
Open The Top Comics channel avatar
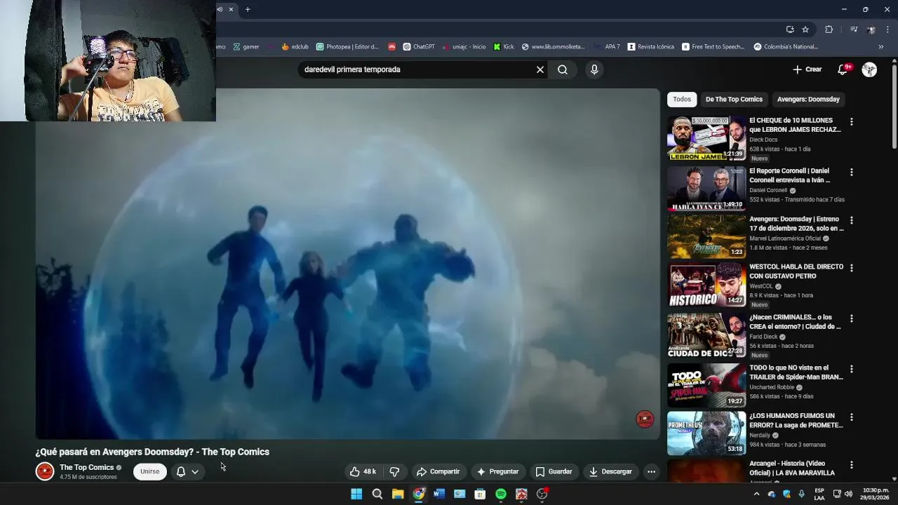click(45, 471)
